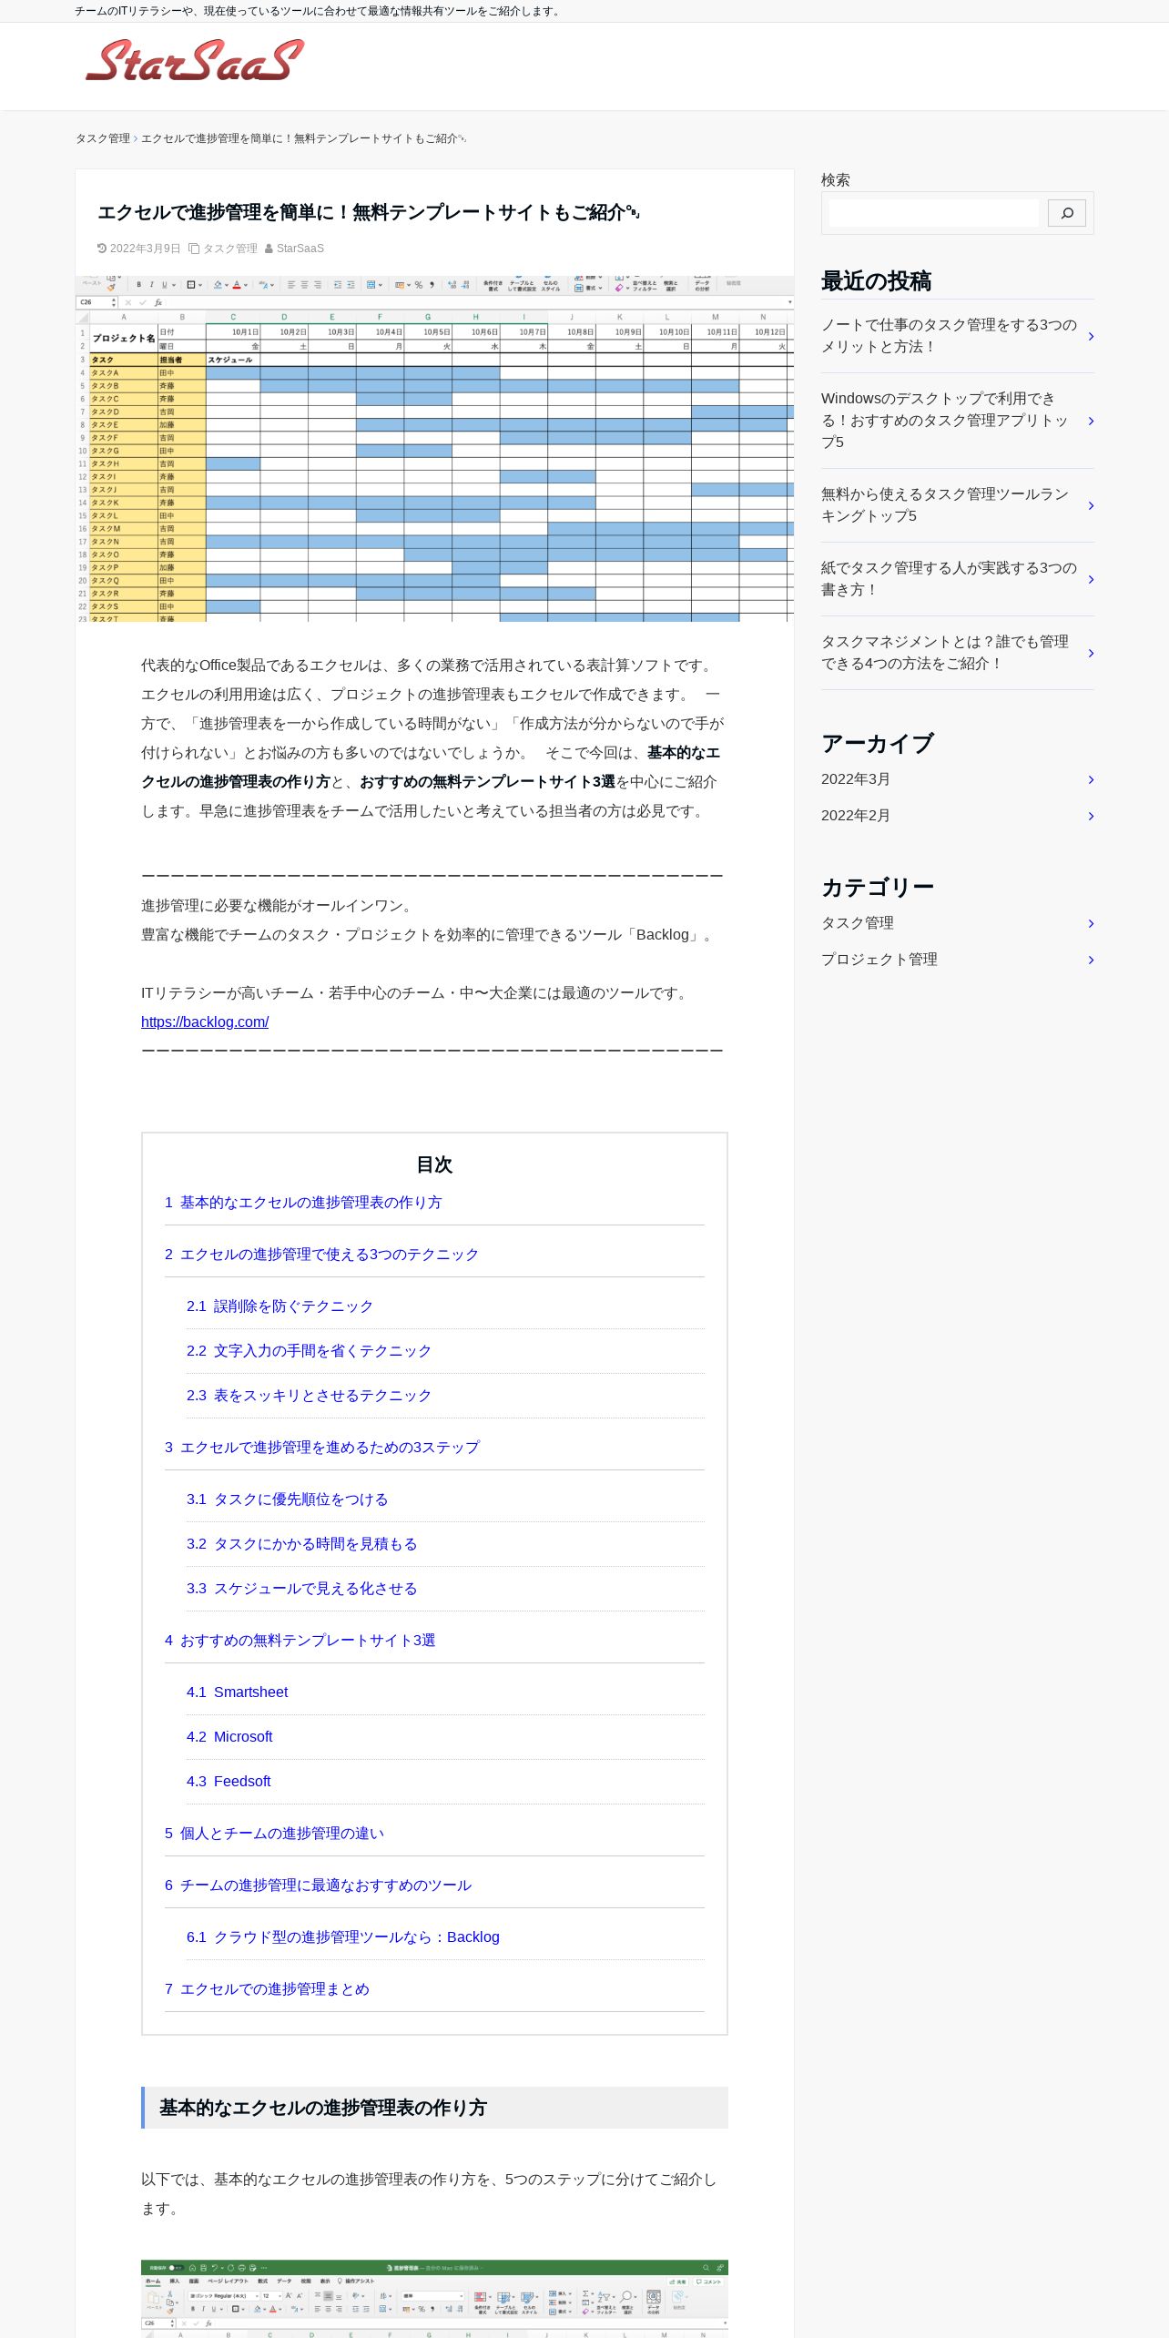Jump to 4.2 Microsoft
Viewport: 1169px width, 2338px height.
pyautogui.click(x=229, y=1737)
